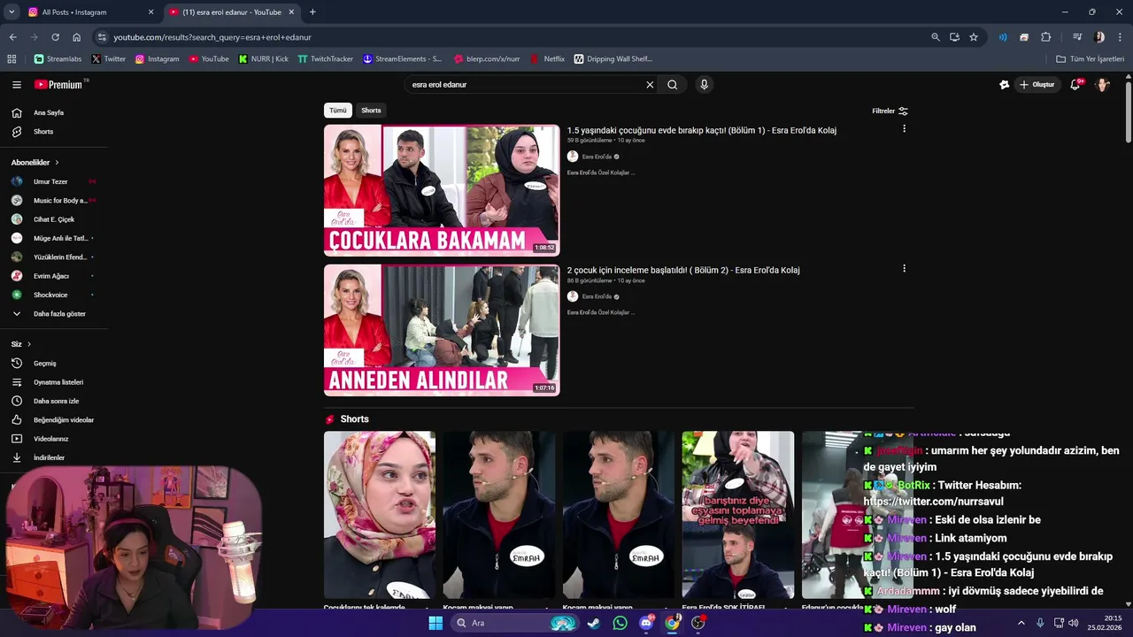1133x637 pixels.
Task: Open Bölüm 1 video title link
Action: 702,131
